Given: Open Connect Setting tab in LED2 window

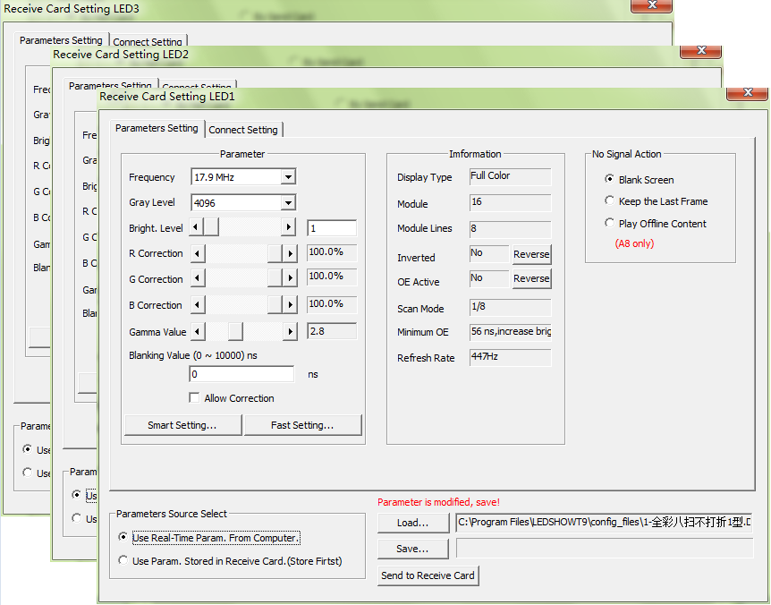Looking at the screenshot, I should click(197, 87).
